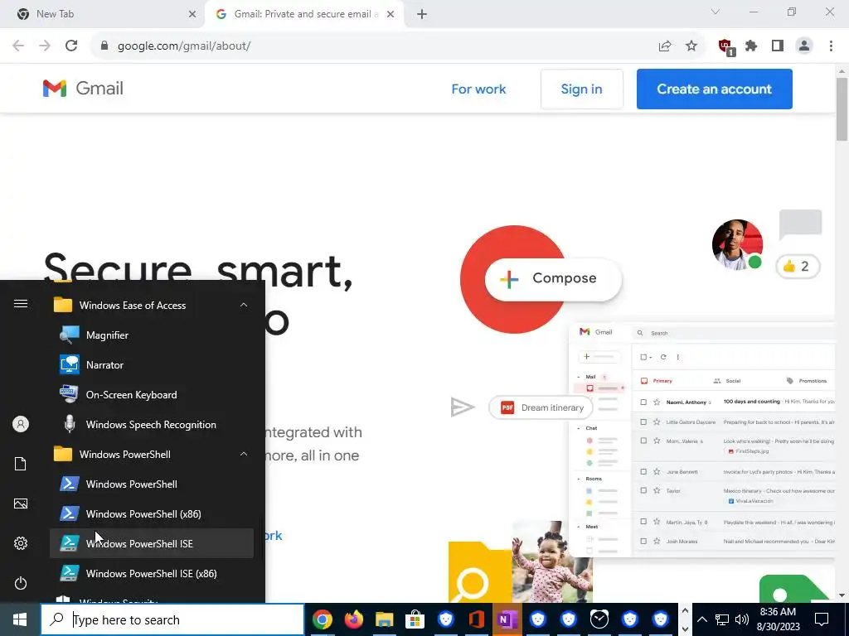Screen dimensions: 849x636
Task: Click the Sign in button
Action: point(581,89)
